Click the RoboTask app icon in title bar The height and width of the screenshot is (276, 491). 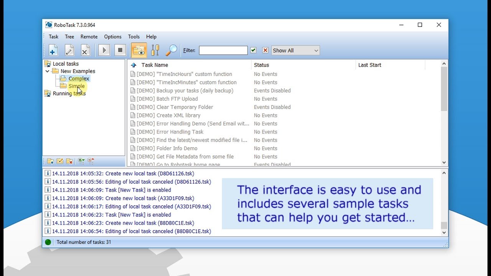pos(49,25)
